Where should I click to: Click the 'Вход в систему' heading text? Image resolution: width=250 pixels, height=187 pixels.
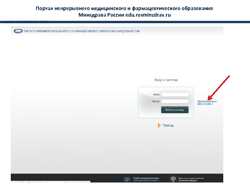166,80
